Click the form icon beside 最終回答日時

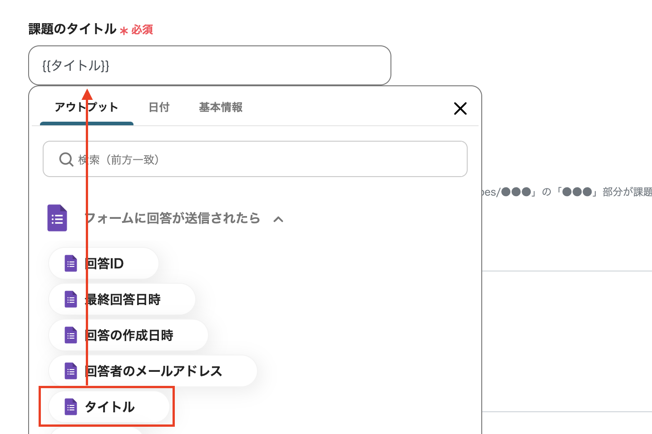tap(71, 300)
